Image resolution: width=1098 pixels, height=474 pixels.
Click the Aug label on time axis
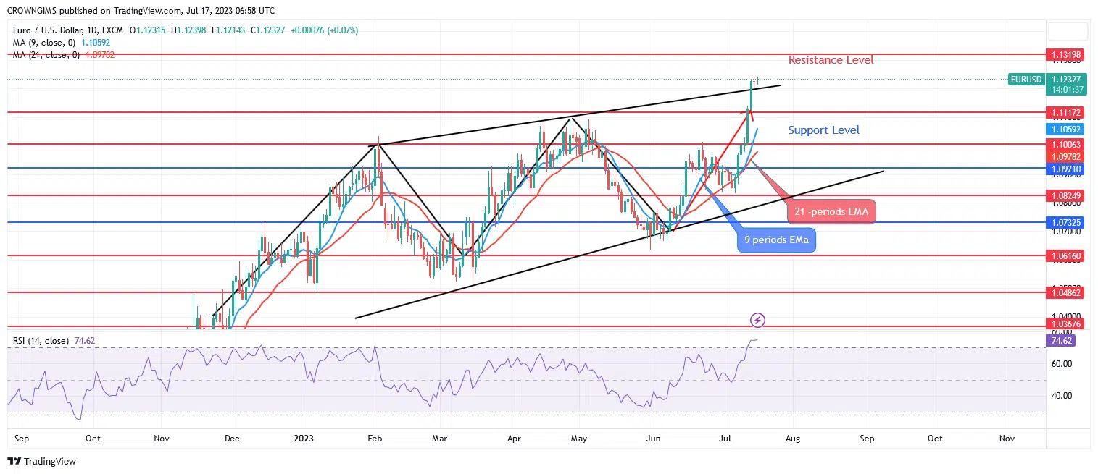coord(792,439)
